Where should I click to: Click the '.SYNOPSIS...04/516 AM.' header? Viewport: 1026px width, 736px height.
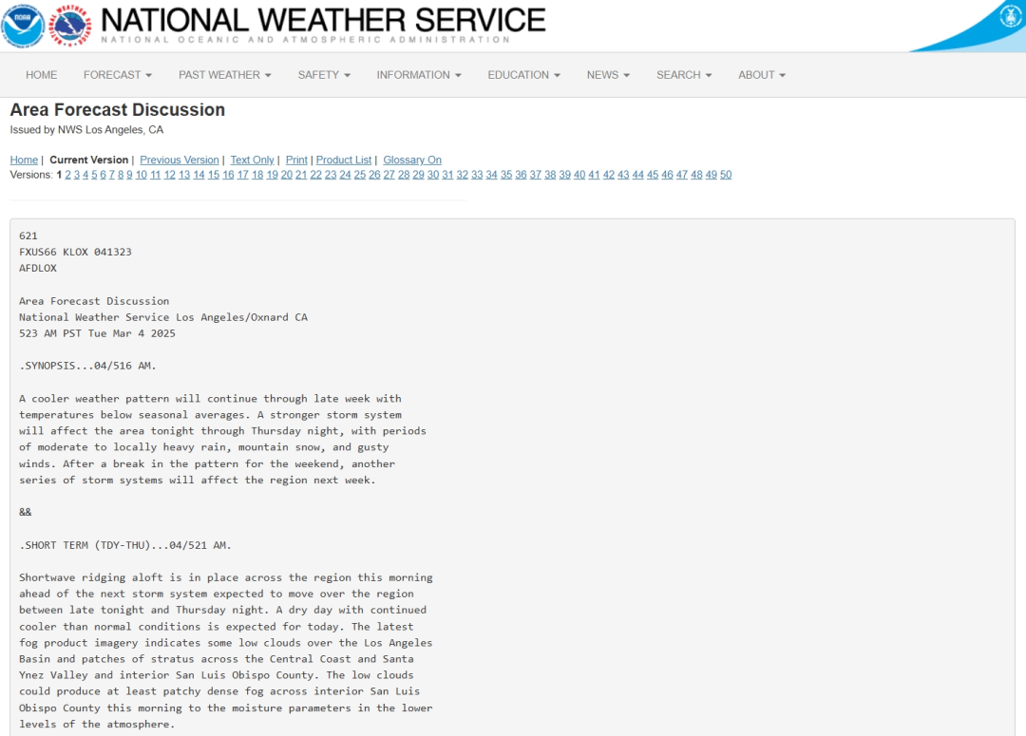[x=87, y=366]
